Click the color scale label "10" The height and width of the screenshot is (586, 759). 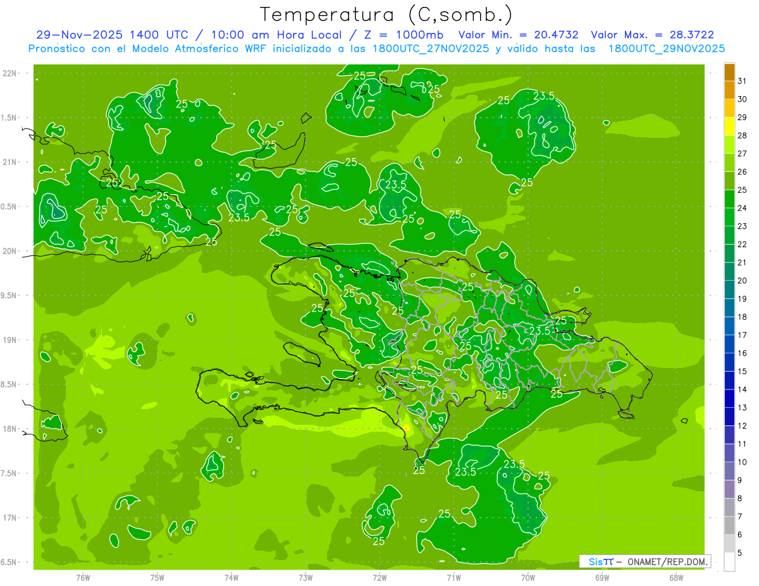(743, 462)
